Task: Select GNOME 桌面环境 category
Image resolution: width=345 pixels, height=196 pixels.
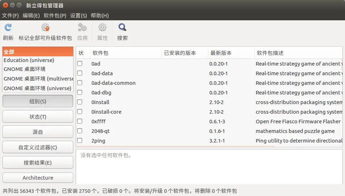Action: (x=38, y=69)
